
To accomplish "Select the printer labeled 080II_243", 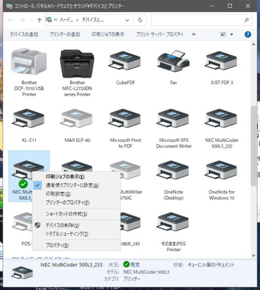I will [x=131, y=222].
